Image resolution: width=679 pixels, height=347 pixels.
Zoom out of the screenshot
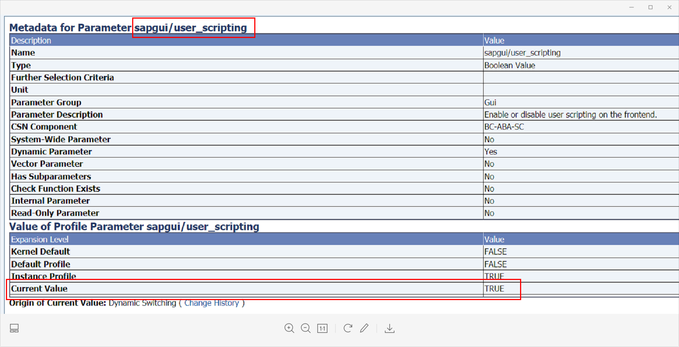pos(306,328)
